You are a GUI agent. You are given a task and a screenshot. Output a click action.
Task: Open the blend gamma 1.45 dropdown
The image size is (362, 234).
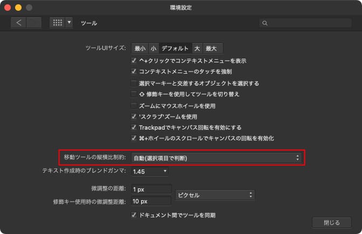click(x=150, y=171)
